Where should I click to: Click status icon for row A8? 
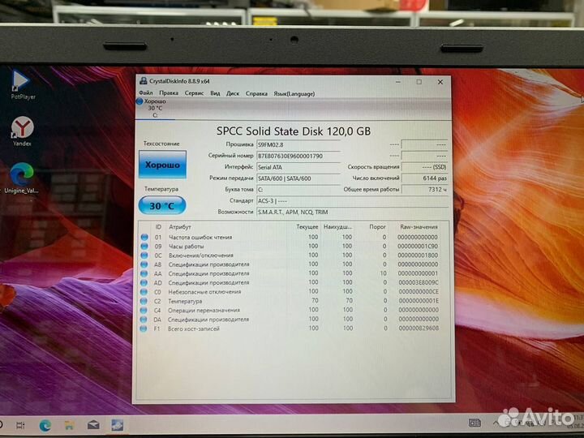click(144, 264)
